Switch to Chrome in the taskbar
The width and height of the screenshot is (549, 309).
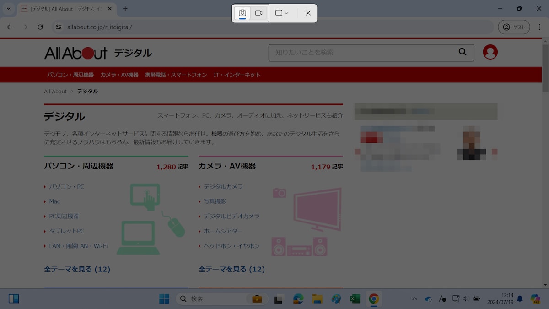[x=374, y=299]
